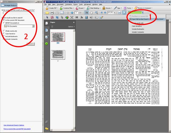Click the Sign button
The height and width of the screenshot is (133, 171).
click(x=118, y=8)
